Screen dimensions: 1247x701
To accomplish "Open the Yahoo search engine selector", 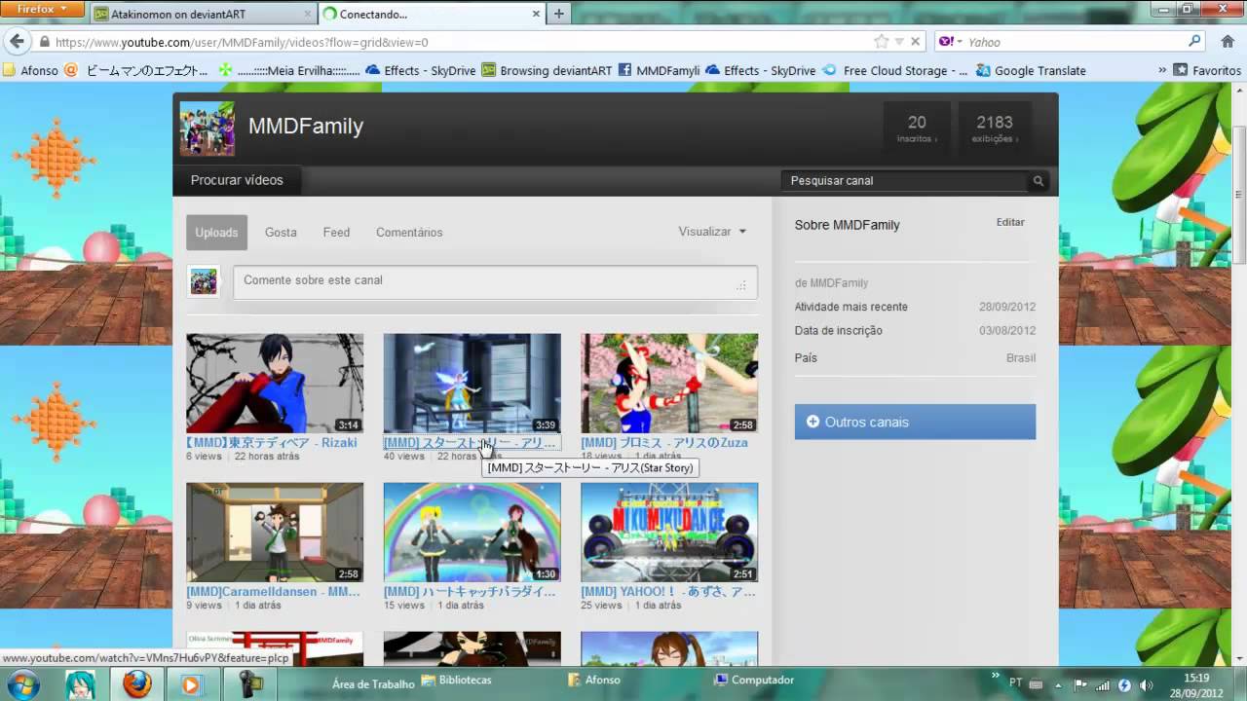I will (x=951, y=42).
